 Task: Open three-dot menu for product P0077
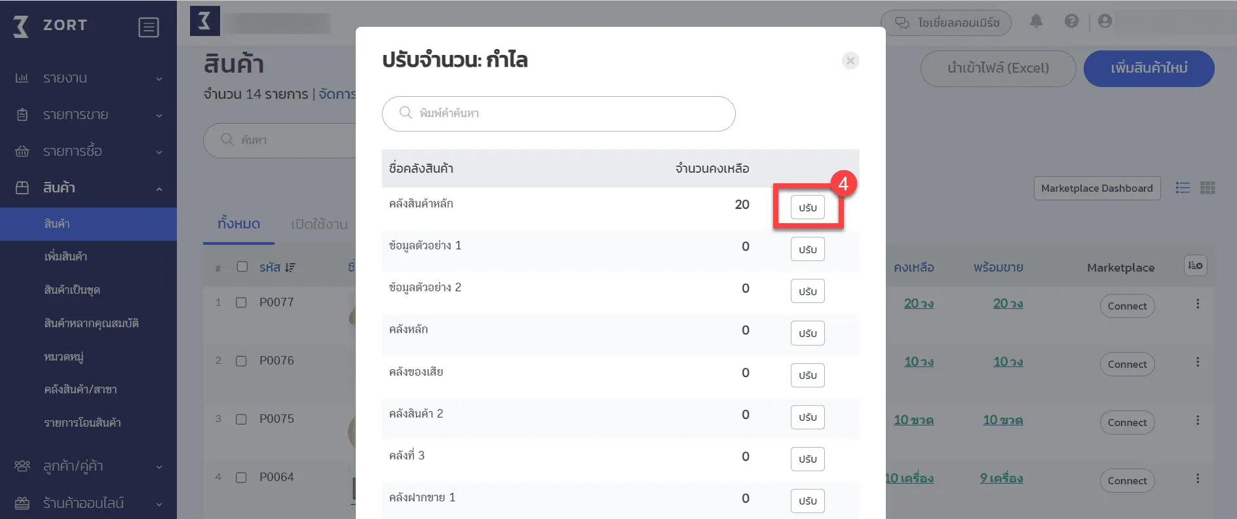(1198, 304)
